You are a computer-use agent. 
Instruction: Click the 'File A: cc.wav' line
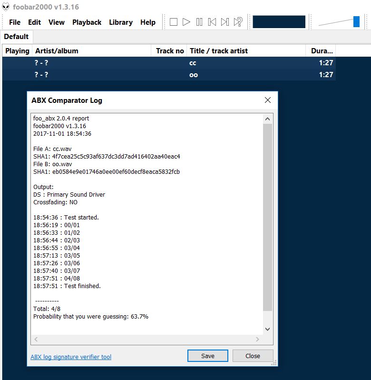click(x=52, y=149)
